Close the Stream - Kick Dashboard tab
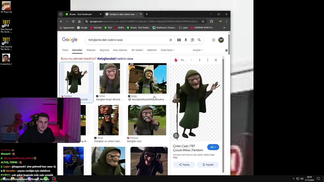The height and width of the screenshot is (182, 324). [x=100, y=14]
